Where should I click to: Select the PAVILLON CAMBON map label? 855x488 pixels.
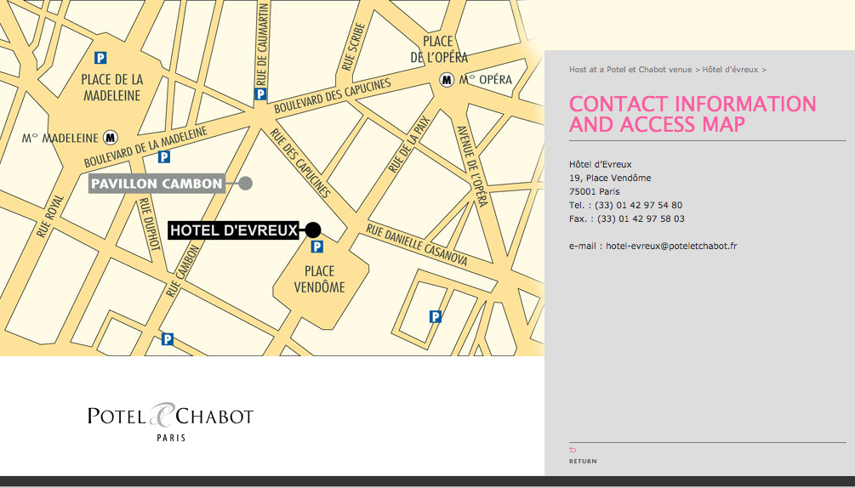(x=157, y=184)
